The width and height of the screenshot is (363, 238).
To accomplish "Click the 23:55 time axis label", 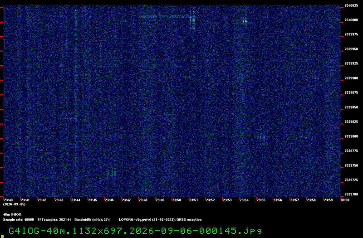I will click(x=261, y=200).
